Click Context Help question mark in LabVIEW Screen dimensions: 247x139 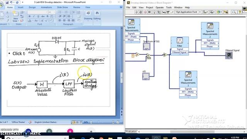pos(240,12)
